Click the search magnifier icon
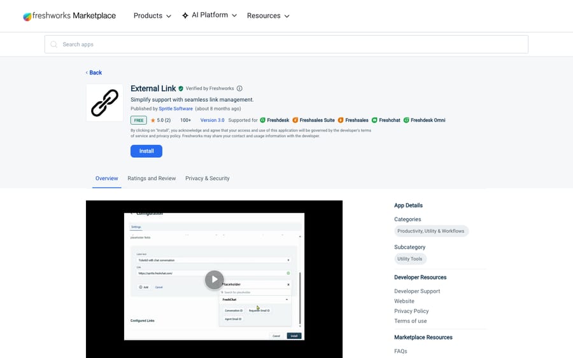 [53, 44]
